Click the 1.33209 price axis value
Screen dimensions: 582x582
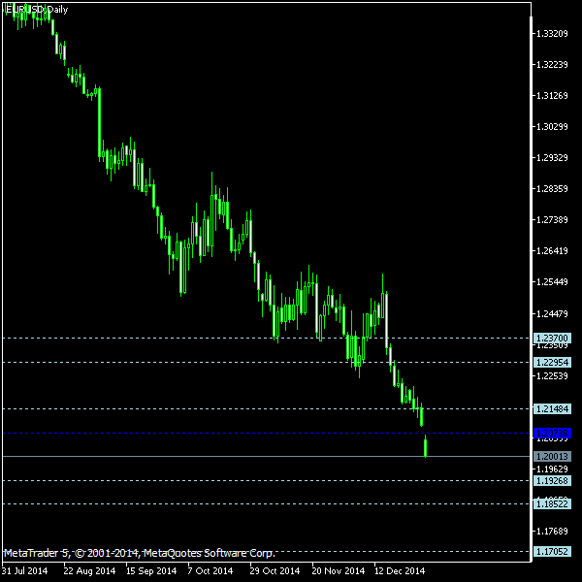(552, 34)
